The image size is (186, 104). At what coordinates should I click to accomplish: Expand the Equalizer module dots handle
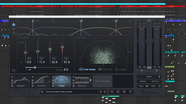29,81
